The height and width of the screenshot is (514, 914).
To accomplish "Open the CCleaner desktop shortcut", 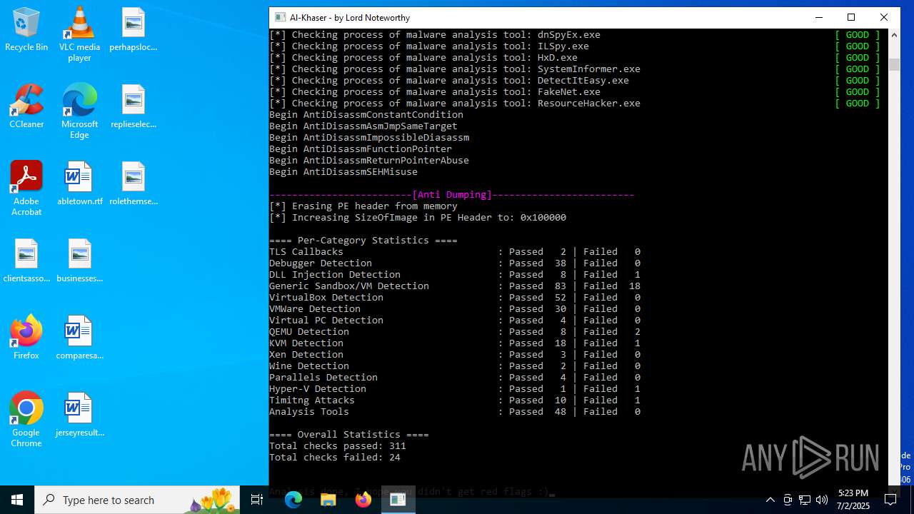I will coord(26,107).
